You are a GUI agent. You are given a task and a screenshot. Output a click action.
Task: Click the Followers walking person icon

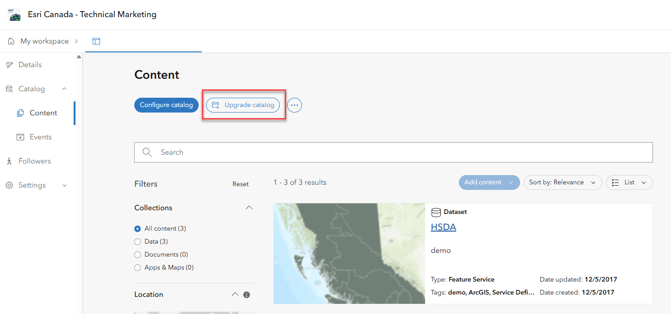tap(9, 161)
